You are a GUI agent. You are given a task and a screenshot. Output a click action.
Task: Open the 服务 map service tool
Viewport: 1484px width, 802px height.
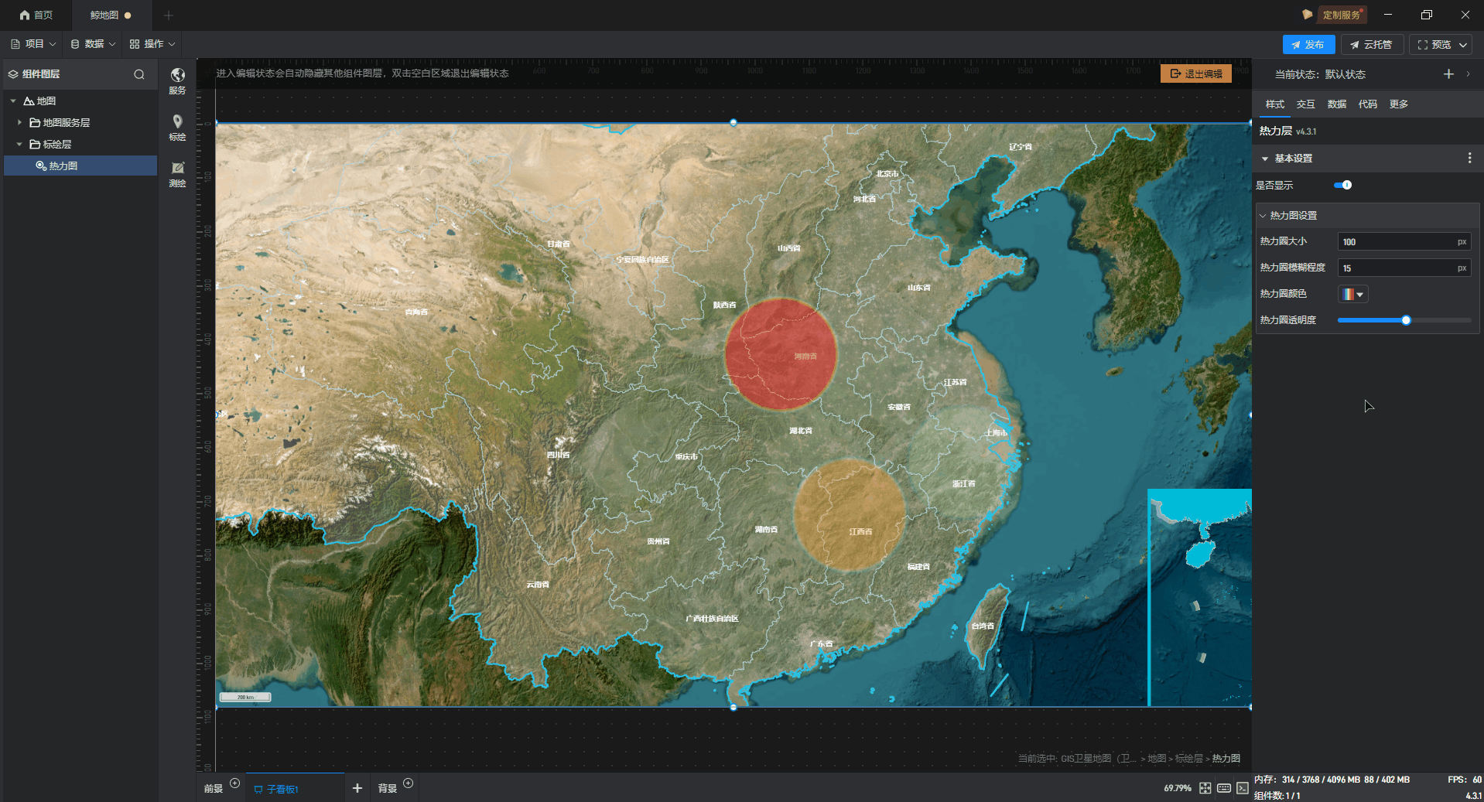177,80
